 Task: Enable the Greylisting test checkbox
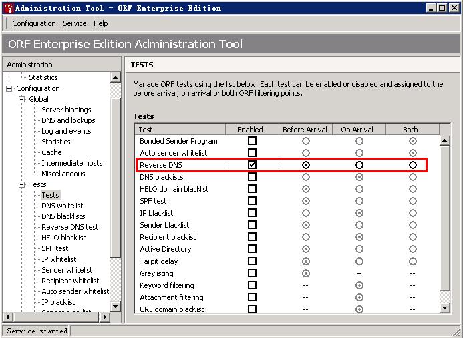tap(252, 273)
